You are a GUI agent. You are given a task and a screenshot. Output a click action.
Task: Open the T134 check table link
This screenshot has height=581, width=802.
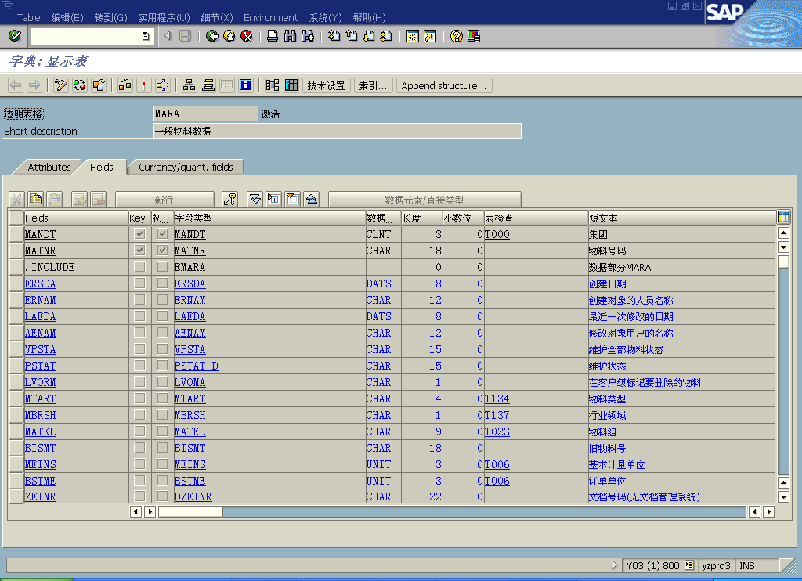tap(497, 399)
